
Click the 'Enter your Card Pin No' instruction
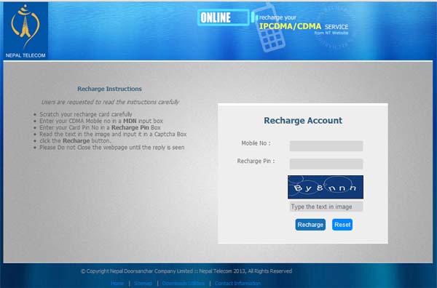(x=100, y=127)
